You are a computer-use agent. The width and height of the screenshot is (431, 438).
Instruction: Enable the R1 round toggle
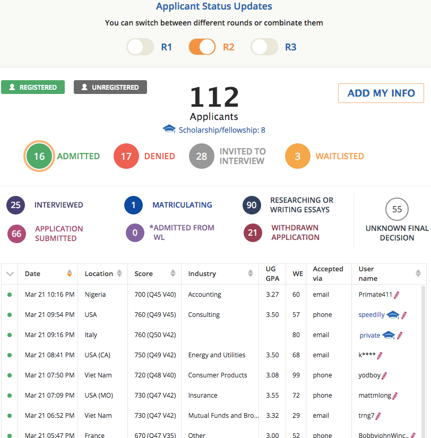click(141, 47)
